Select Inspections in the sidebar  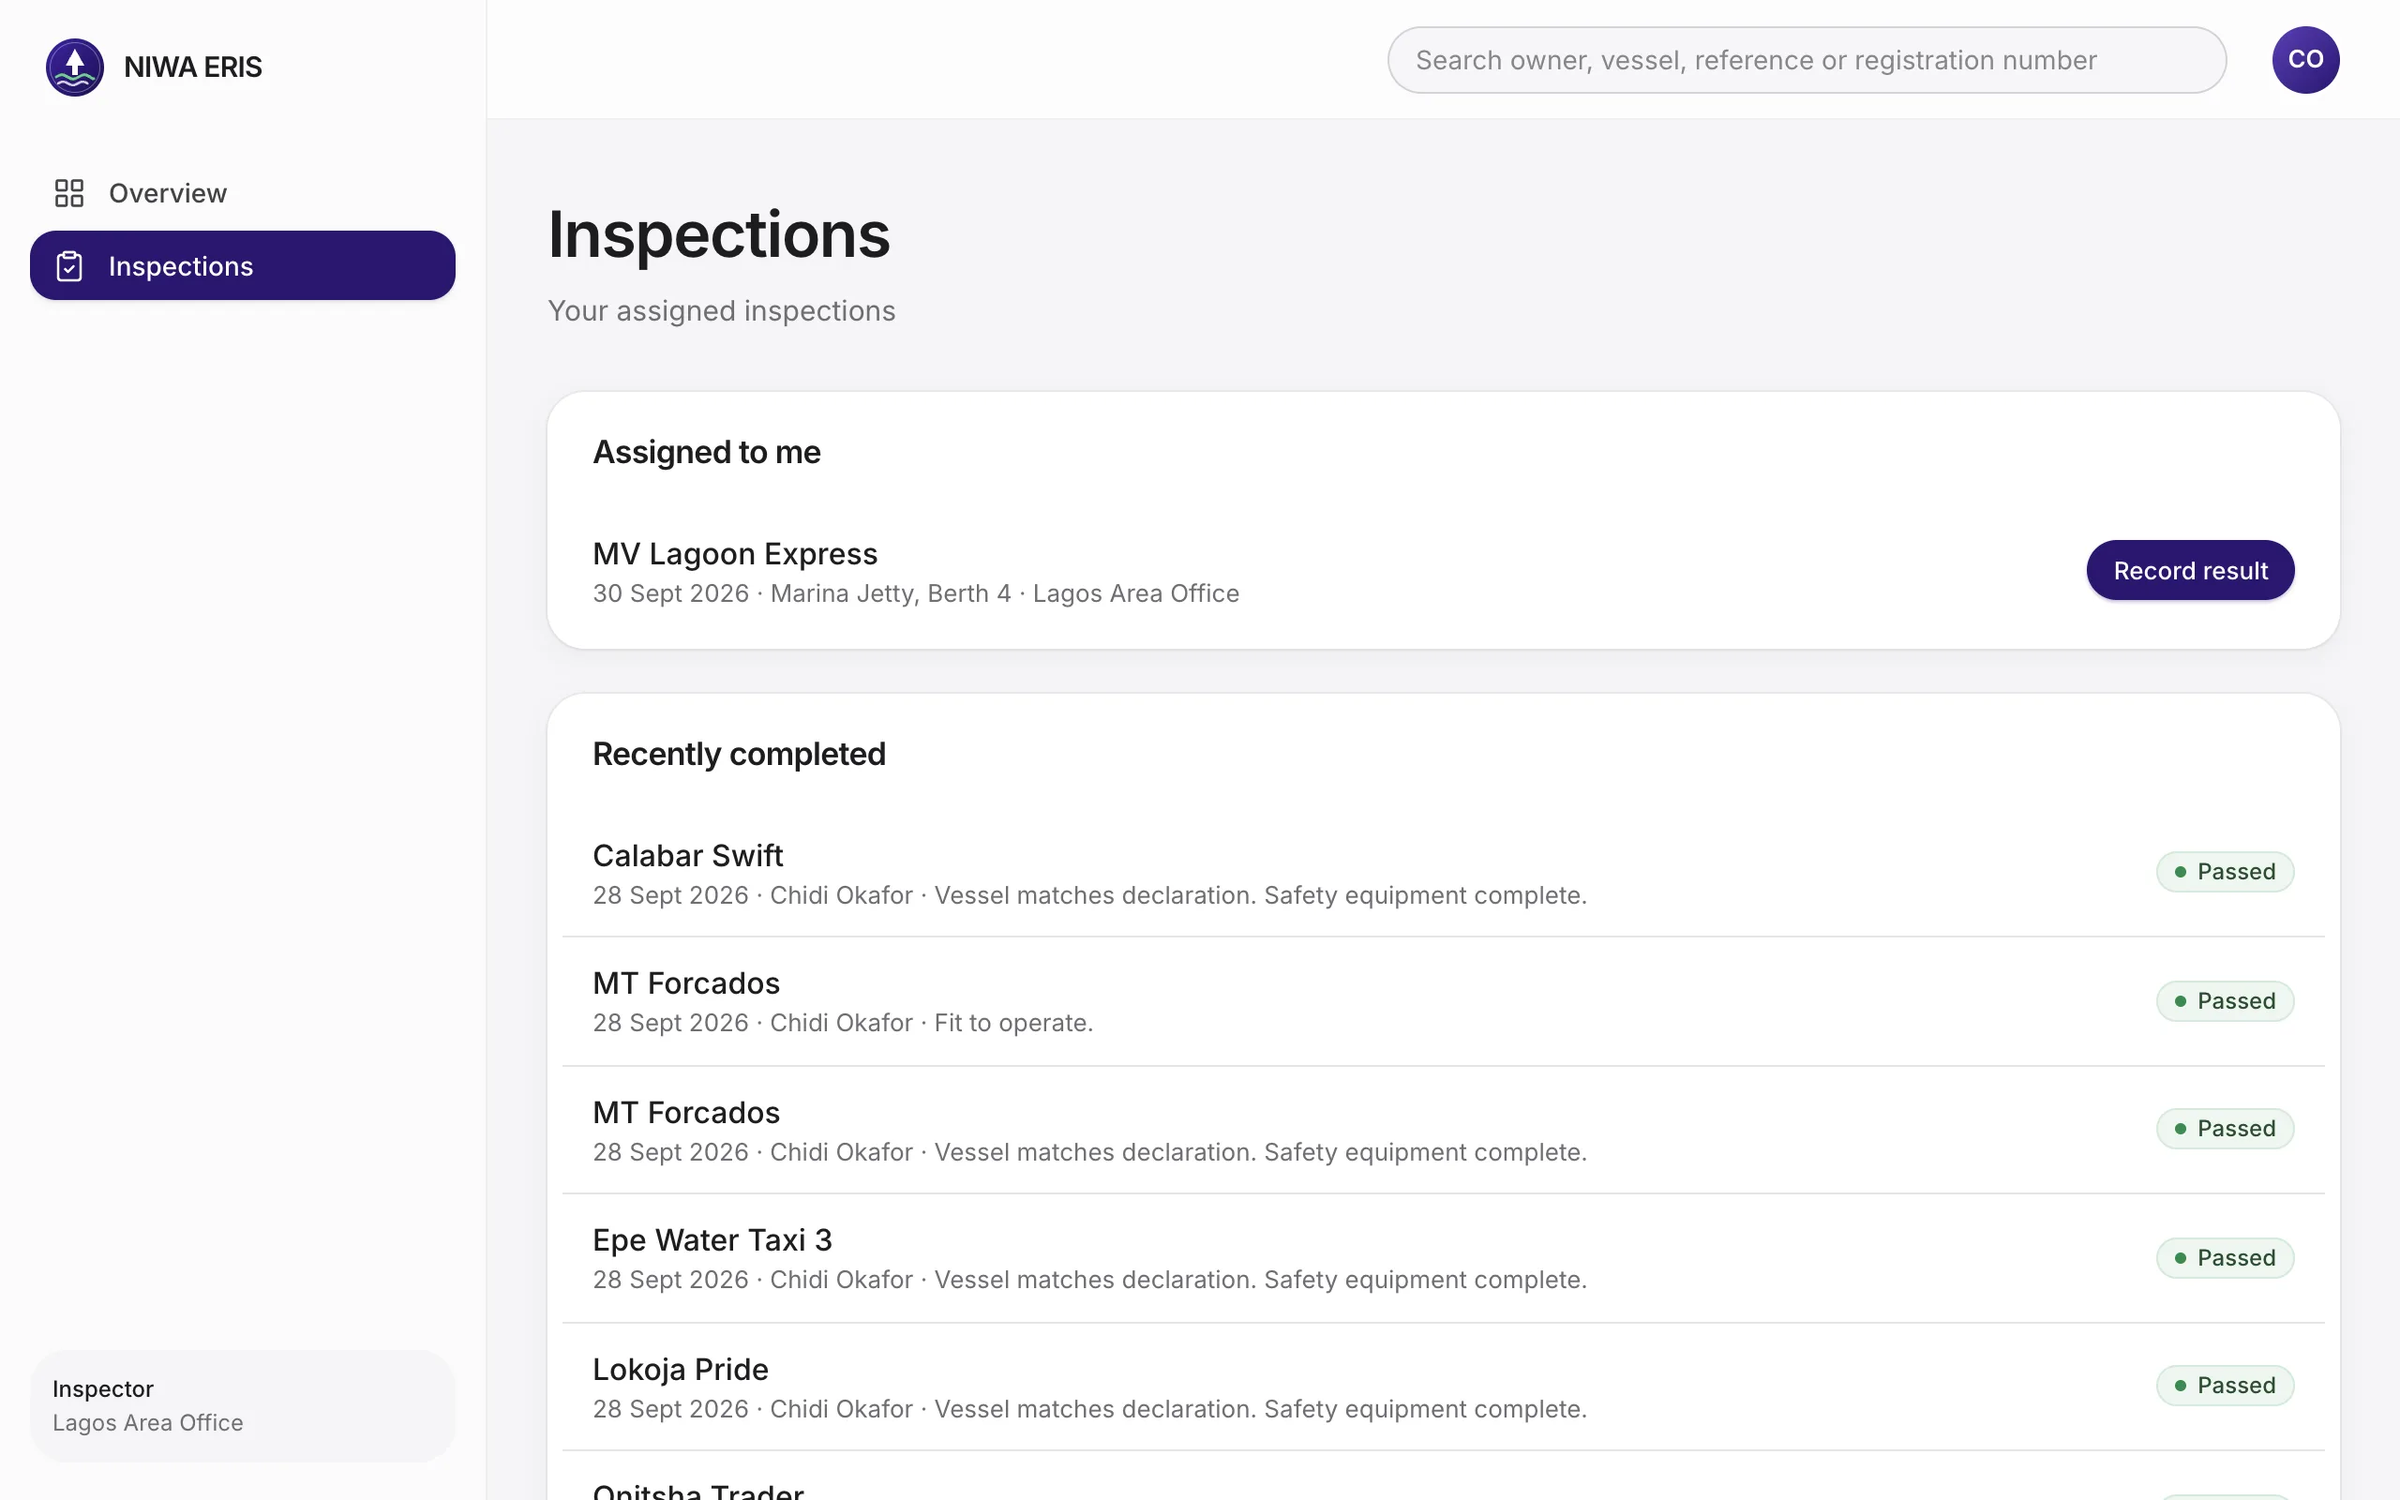[243, 266]
